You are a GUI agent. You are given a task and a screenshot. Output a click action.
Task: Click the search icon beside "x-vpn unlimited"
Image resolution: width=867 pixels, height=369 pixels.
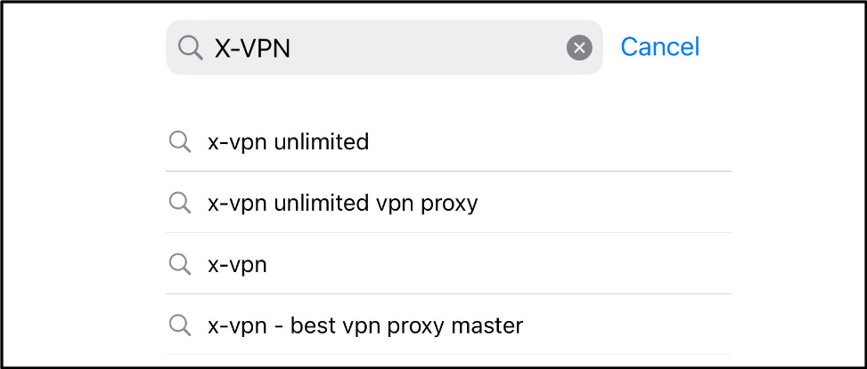(180, 142)
